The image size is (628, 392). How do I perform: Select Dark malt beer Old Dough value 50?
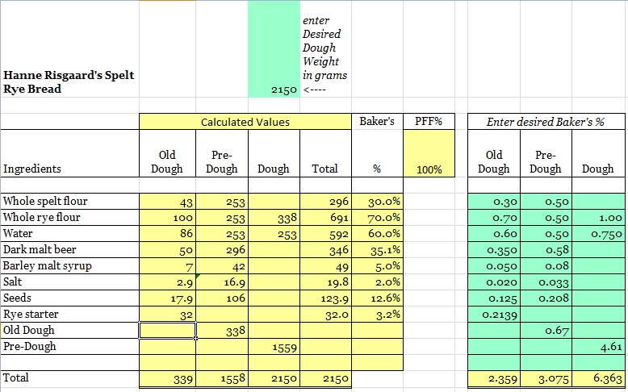(x=168, y=249)
